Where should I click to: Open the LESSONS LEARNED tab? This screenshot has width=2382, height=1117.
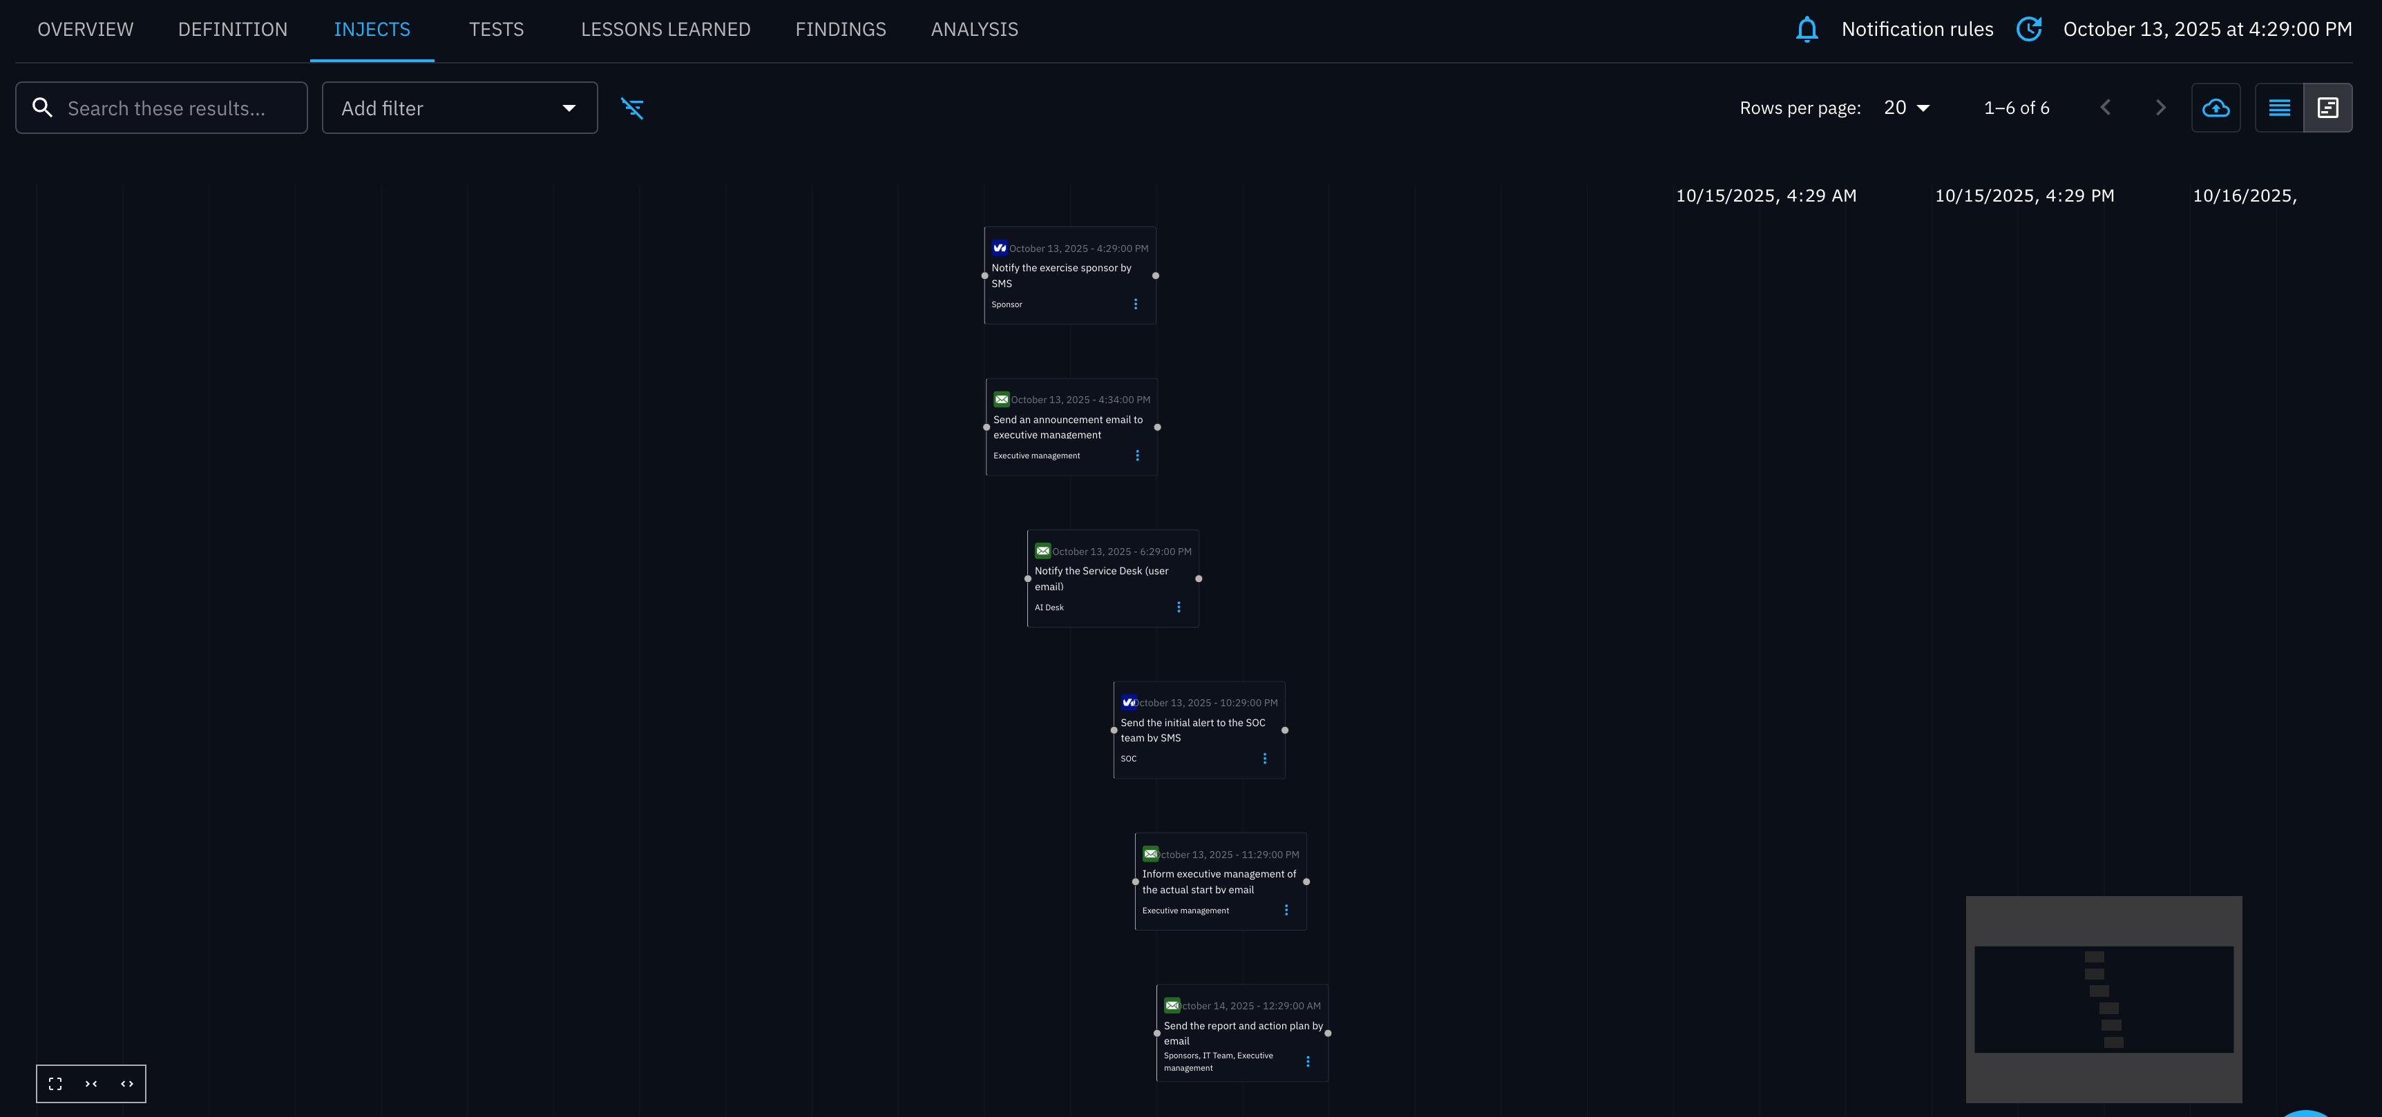665,28
